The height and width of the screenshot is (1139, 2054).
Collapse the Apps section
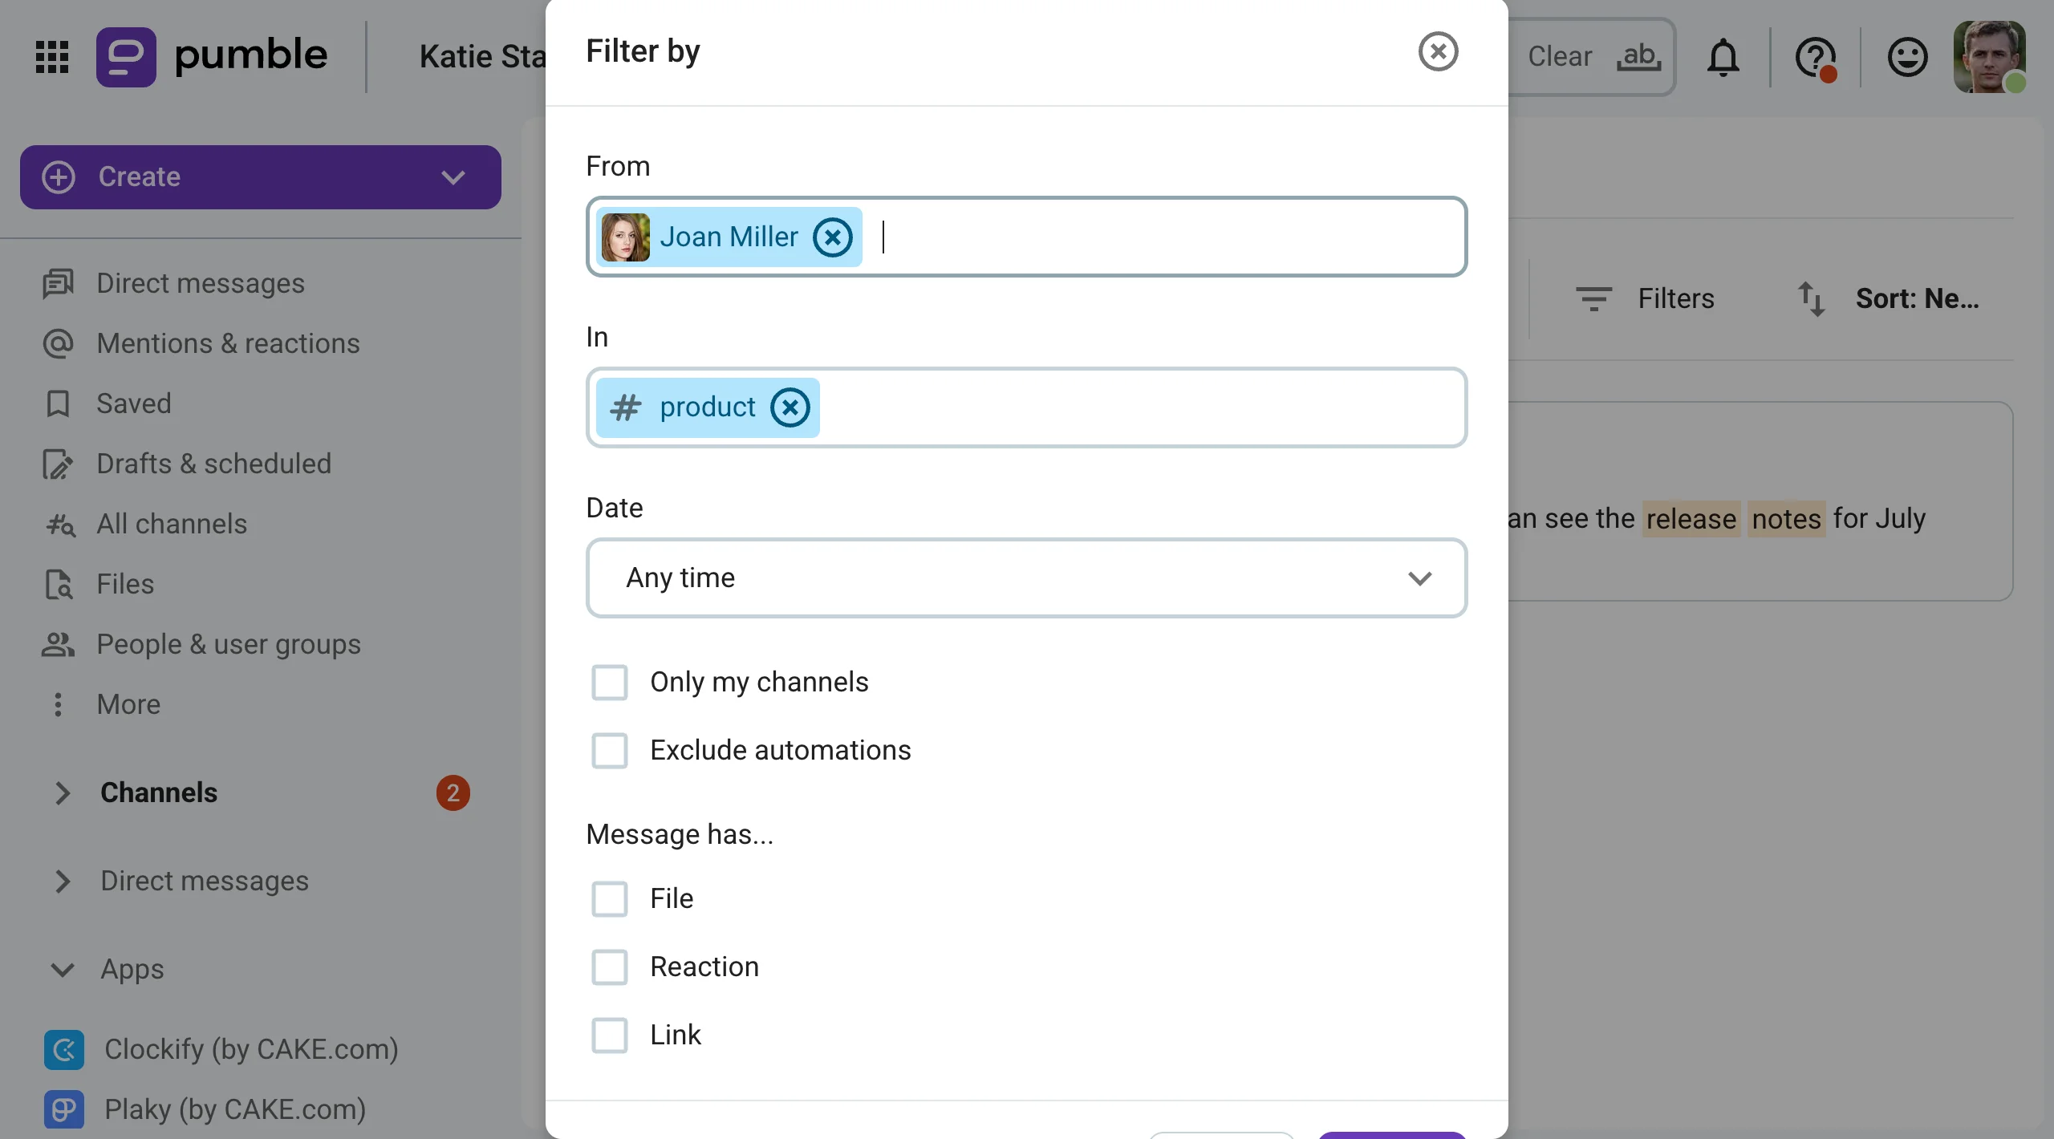[x=62, y=970]
